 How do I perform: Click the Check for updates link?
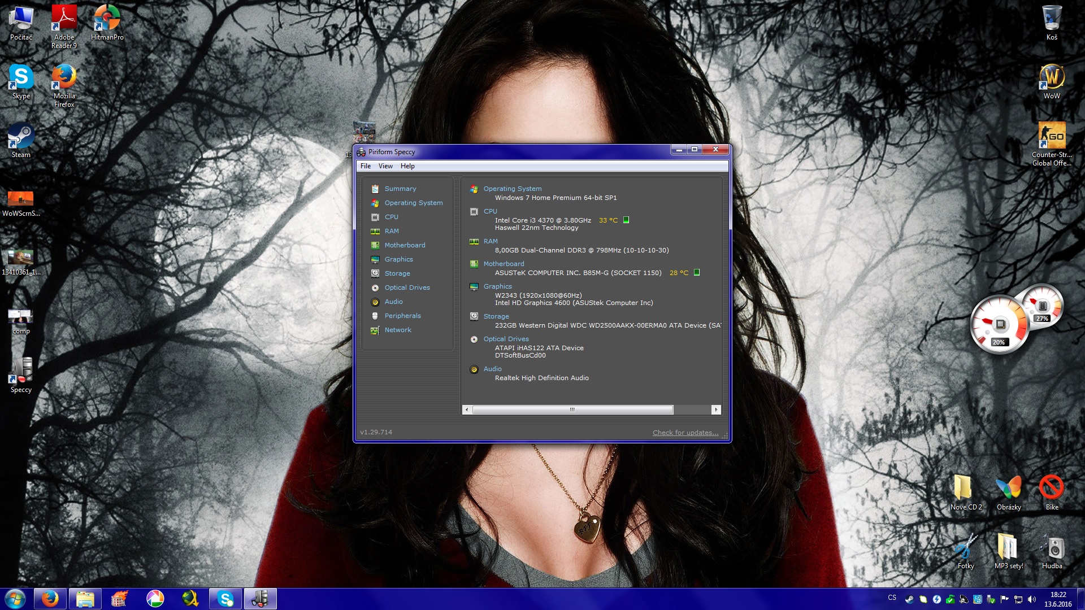(685, 433)
